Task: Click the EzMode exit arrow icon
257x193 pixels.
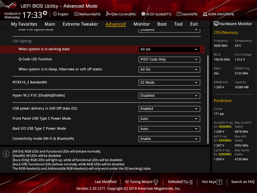Action: 190,182
